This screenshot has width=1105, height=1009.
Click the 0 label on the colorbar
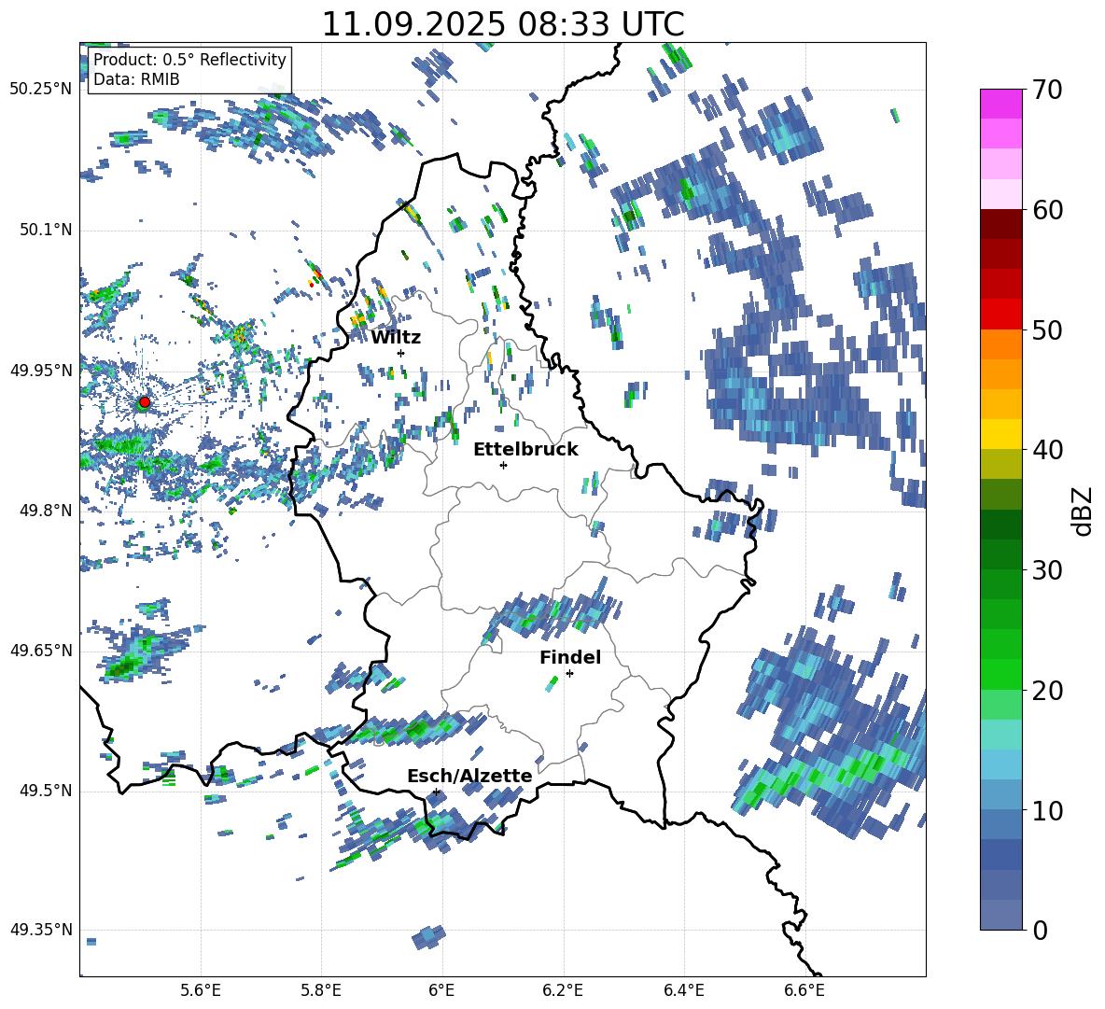point(1040,930)
